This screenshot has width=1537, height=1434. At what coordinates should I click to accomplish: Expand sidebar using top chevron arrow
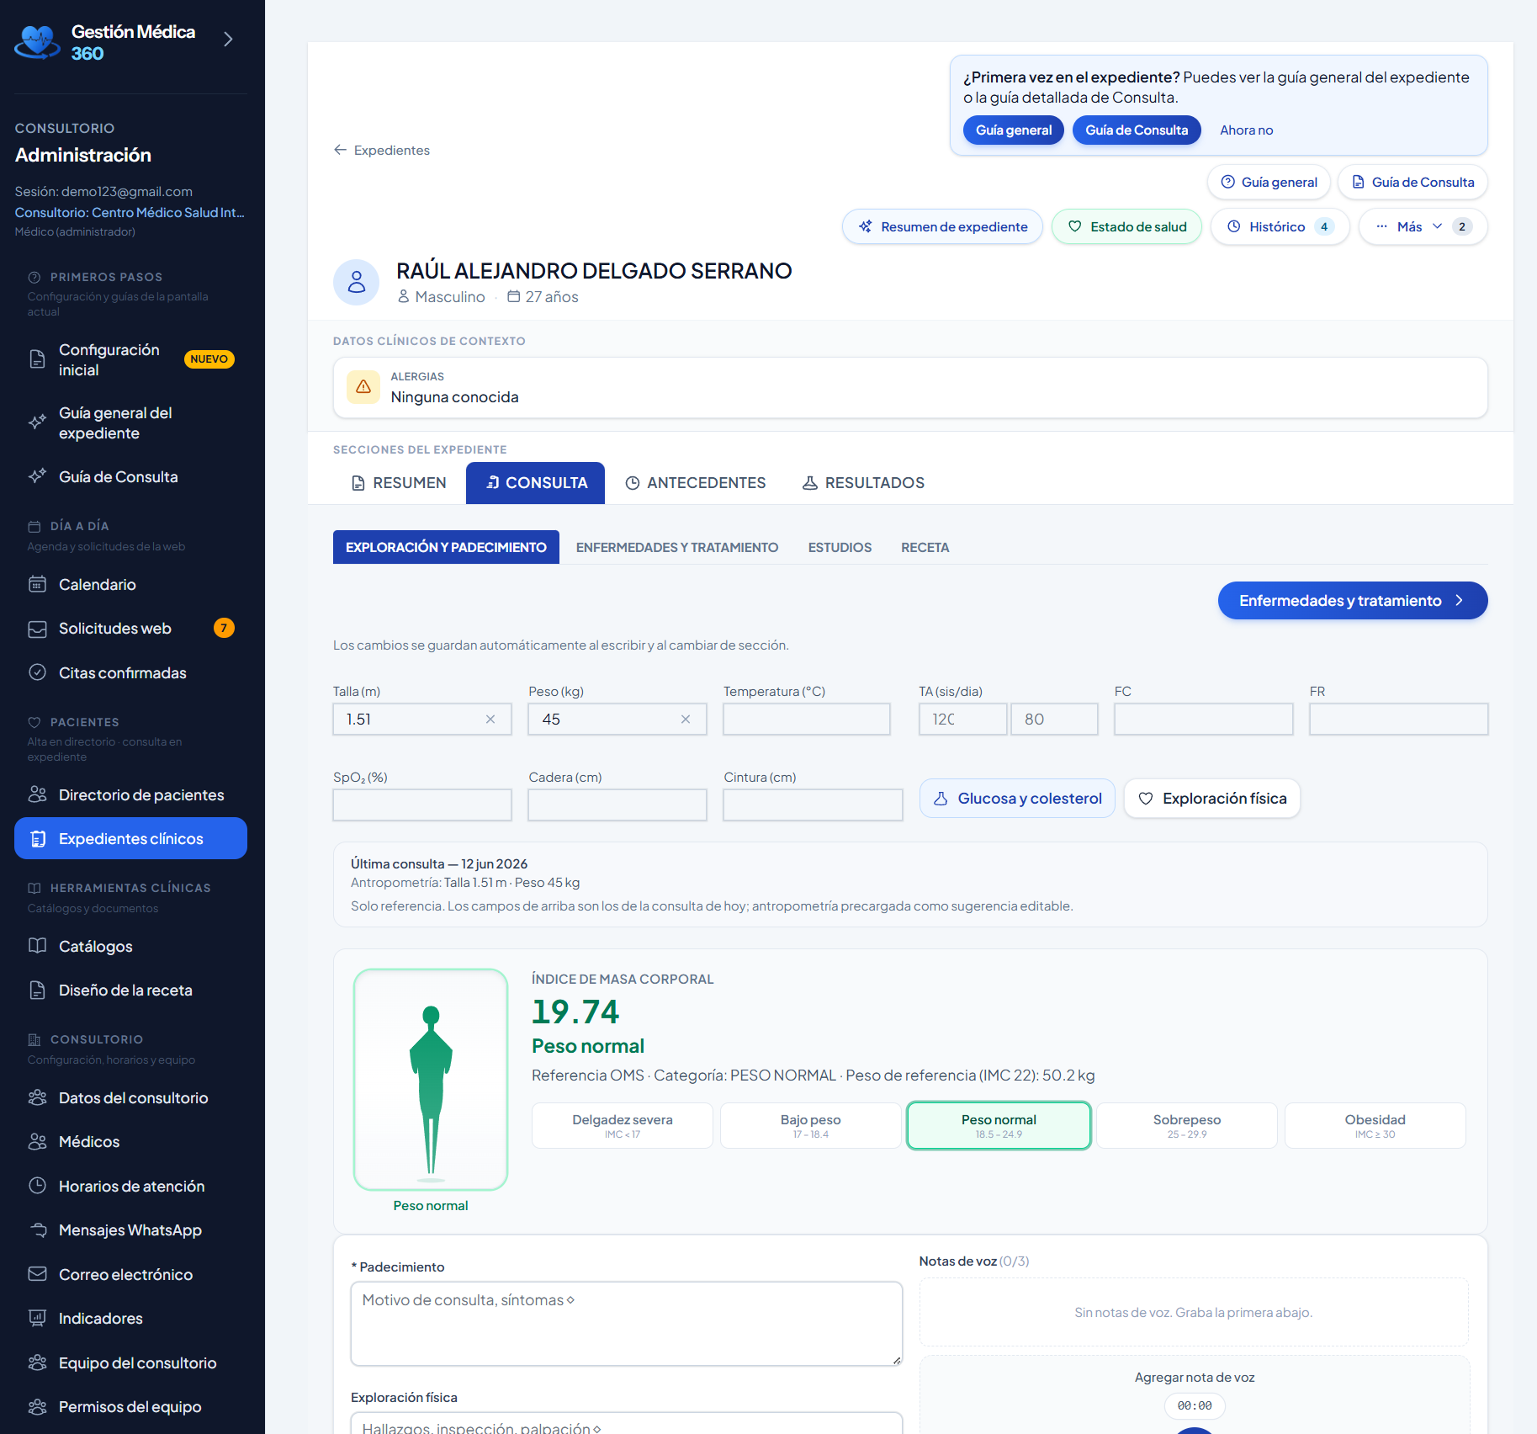tap(228, 40)
